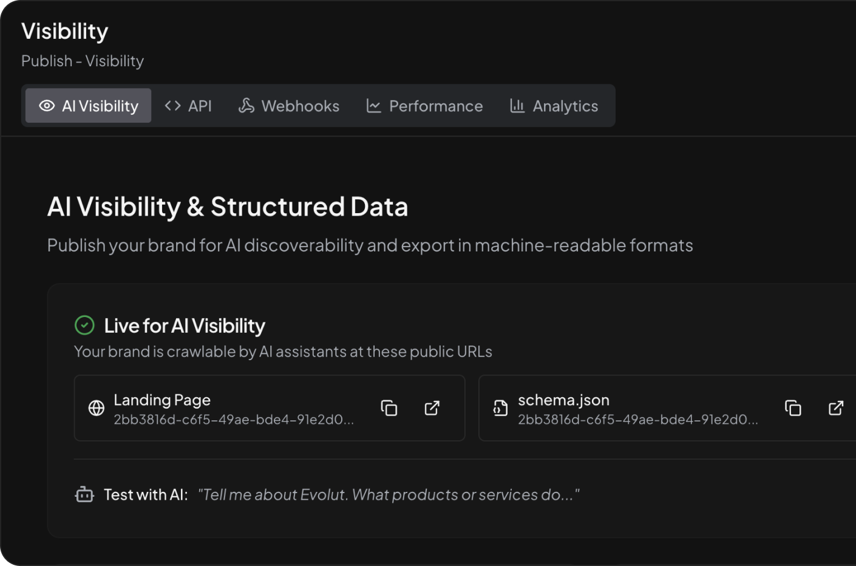Open Landing Page in new tab

point(432,408)
